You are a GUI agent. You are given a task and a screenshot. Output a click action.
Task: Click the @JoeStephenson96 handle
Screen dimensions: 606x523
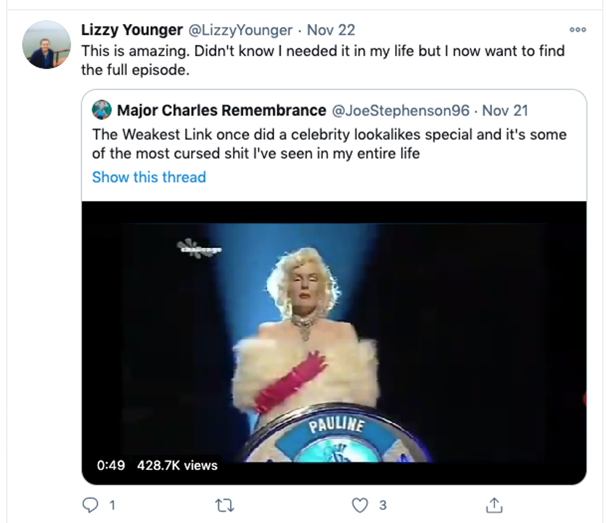tap(402, 111)
